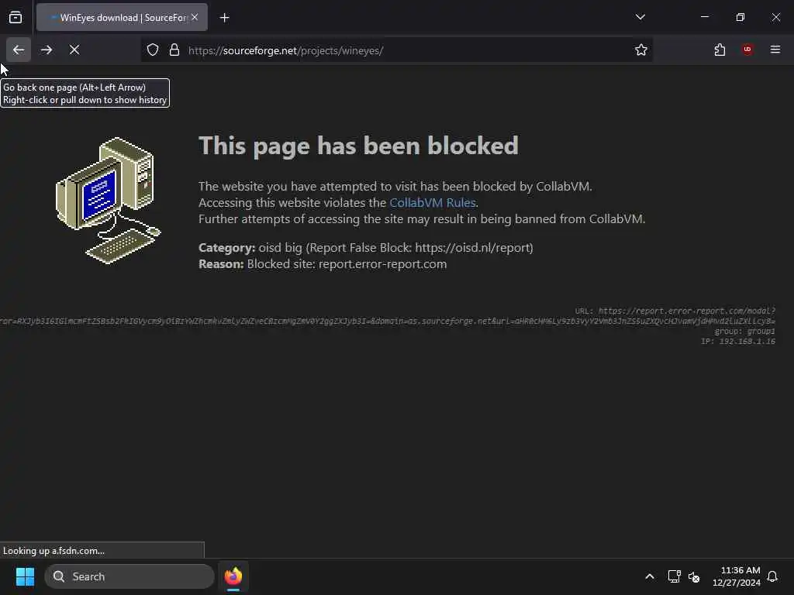Open a new tab with the plus button
Viewport: 794px width, 595px height.
tap(225, 18)
